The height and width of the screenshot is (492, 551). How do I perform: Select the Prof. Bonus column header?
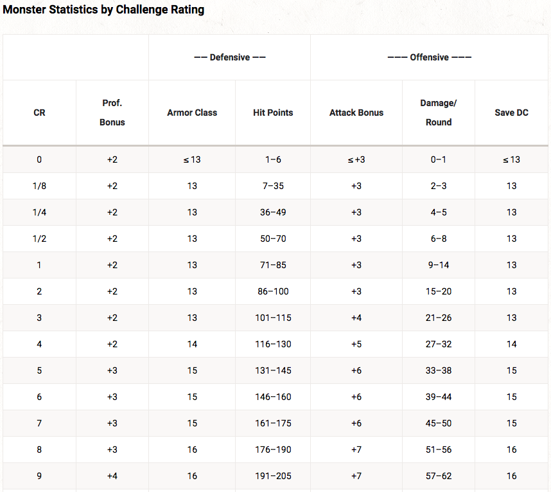point(112,113)
